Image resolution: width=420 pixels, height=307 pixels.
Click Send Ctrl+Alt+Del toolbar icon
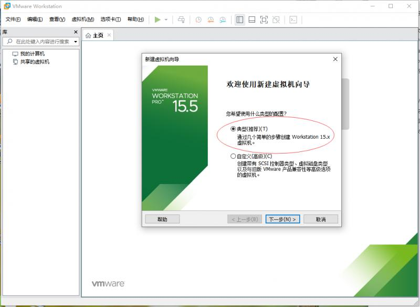(x=181, y=19)
